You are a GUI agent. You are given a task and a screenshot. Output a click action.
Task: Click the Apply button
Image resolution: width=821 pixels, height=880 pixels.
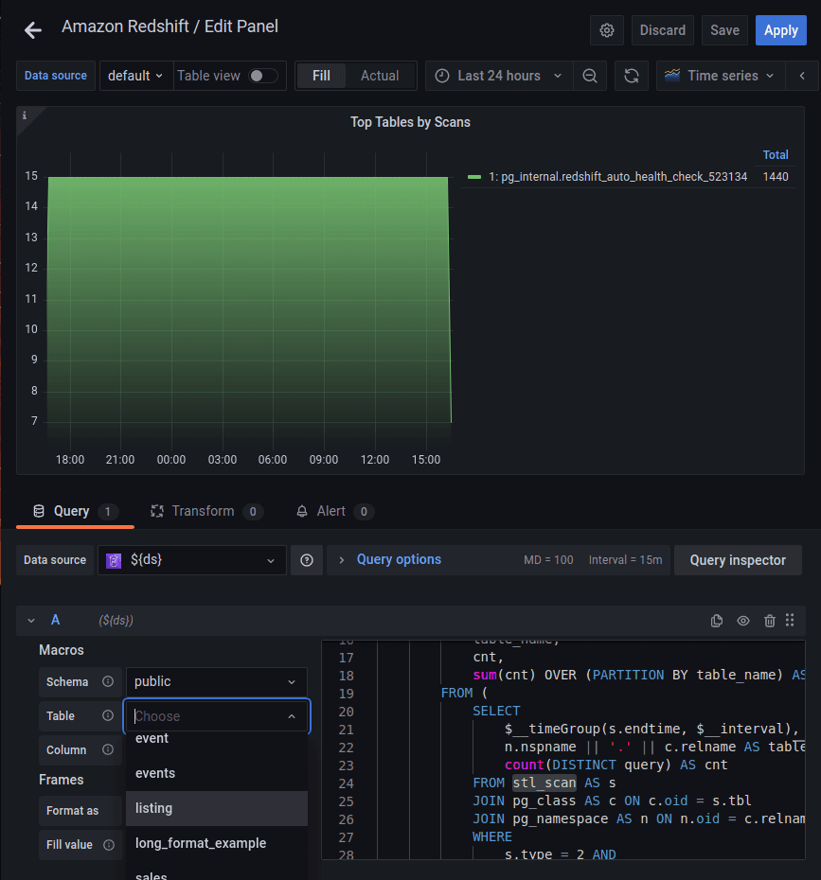coord(780,30)
